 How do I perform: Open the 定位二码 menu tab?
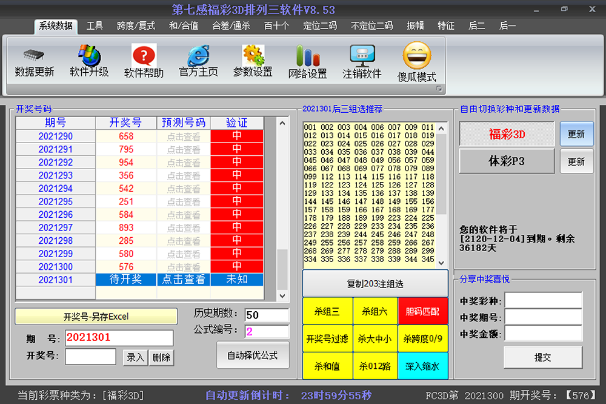coord(320,25)
